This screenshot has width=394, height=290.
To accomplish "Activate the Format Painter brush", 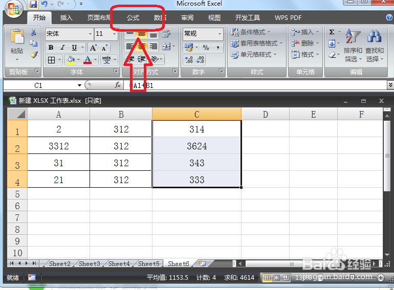I will 34,55.
